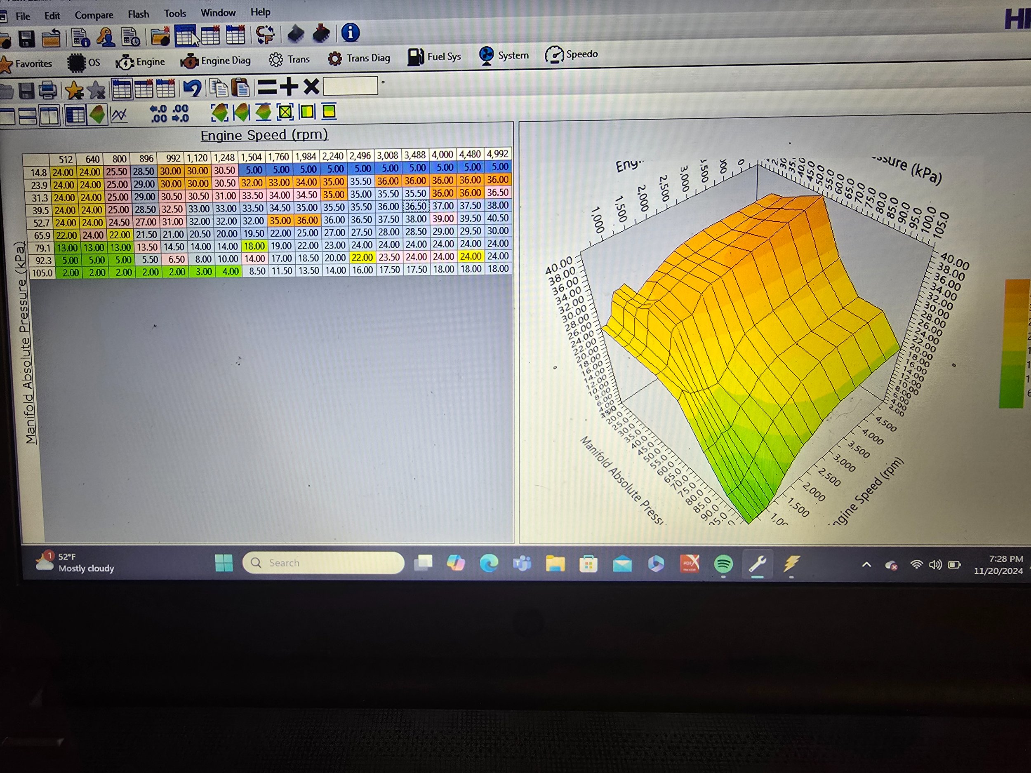
Task: Click the plus (add value) icon
Action: pyautogui.click(x=289, y=86)
